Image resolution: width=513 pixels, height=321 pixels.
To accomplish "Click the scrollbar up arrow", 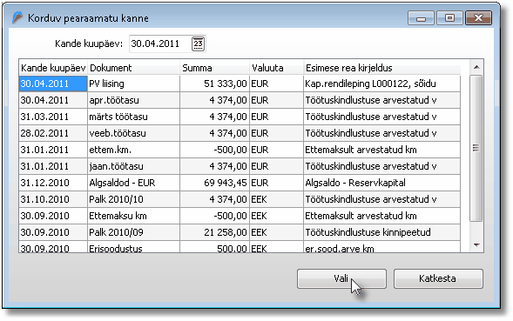I will click(x=476, y=67).
